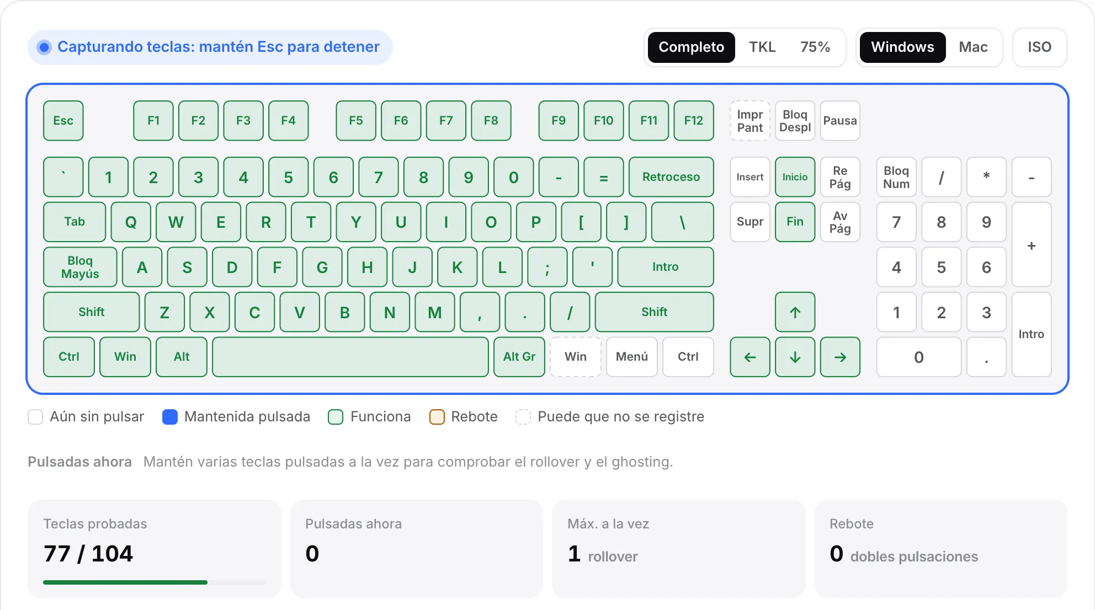Click the F5 function key
The width and height of the screenshot is (1095, 610).
click(356, 121)
